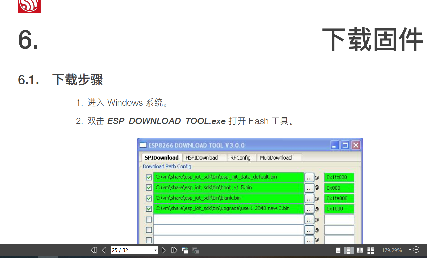Open the page number dropdown arrow
Image resolution: width=427 pixels, height=258 pixels.
click(155, 250)
